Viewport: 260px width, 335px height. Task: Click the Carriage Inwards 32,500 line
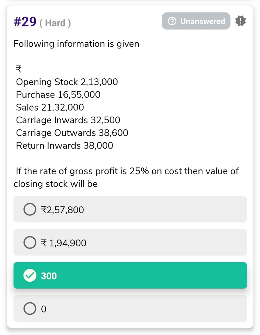point(68,120)
